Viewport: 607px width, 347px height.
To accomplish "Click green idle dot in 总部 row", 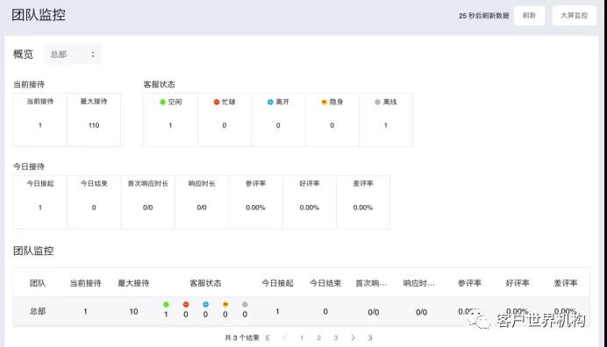I will click(166, 304).
